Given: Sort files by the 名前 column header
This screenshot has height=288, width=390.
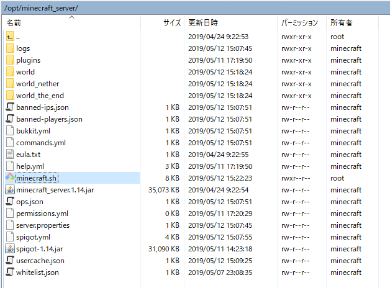Looking at the screenshot, I should pos(14,22).
